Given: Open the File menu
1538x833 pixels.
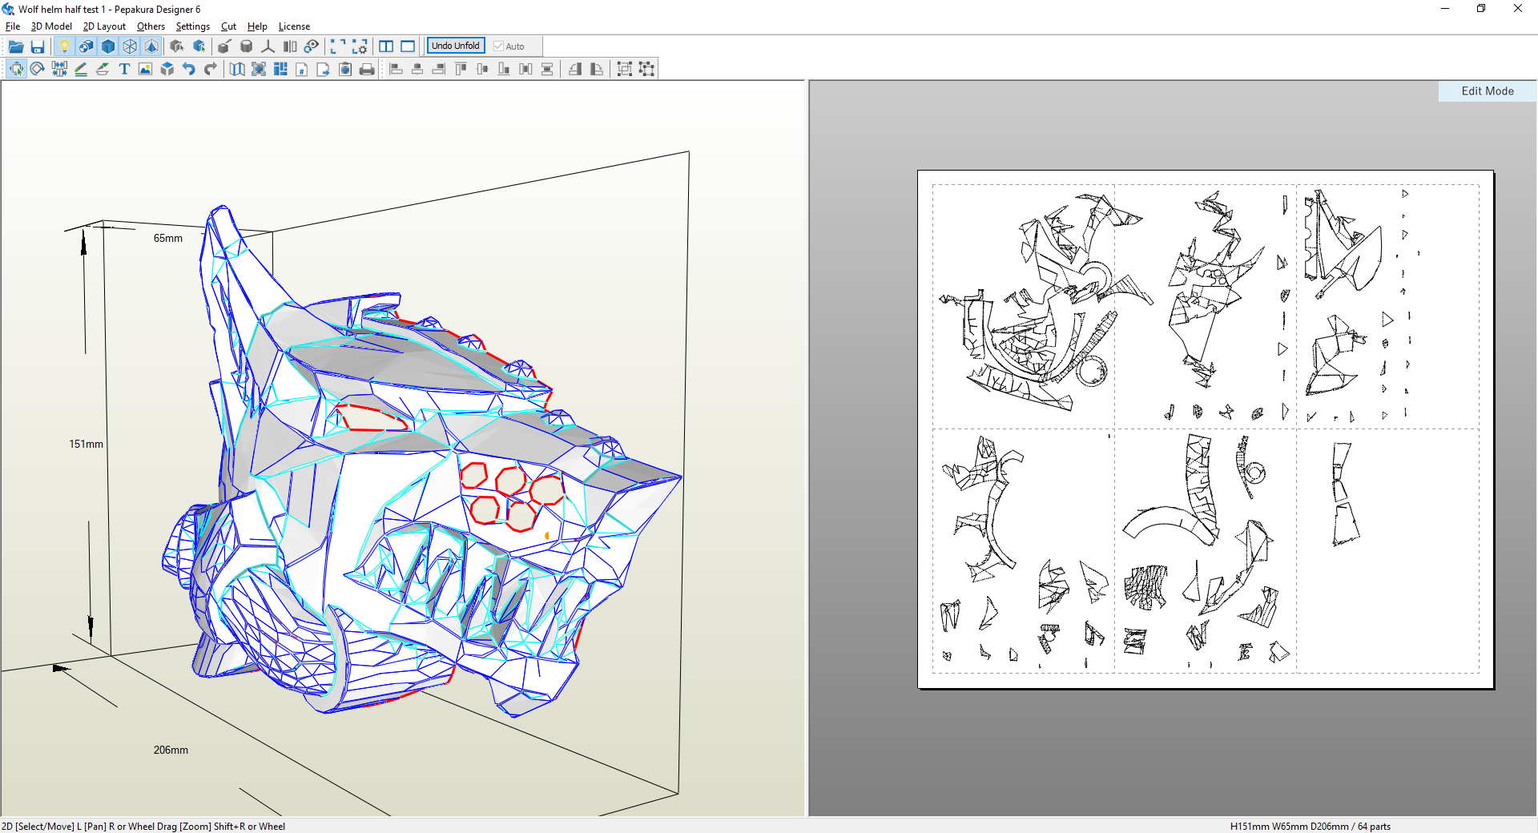Looking at the screenshot, I should [13, 26].
